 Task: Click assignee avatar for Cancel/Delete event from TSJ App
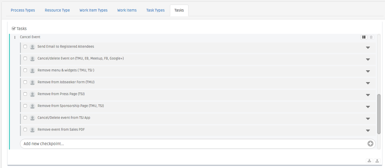[32, 118]
